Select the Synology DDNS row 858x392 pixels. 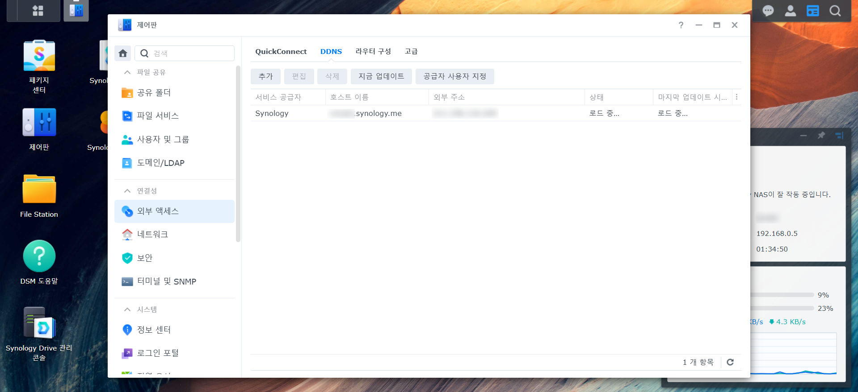click(x=496, y=114)
